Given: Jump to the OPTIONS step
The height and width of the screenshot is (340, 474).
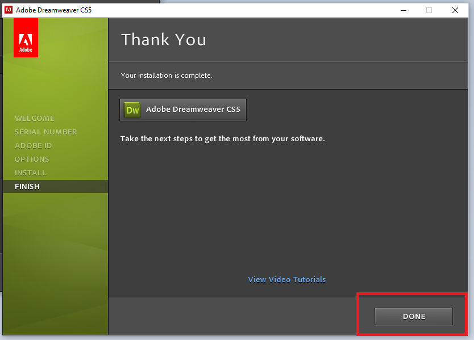Looking at the screenshot, I should pyautogui.click(x=32, y=159).
